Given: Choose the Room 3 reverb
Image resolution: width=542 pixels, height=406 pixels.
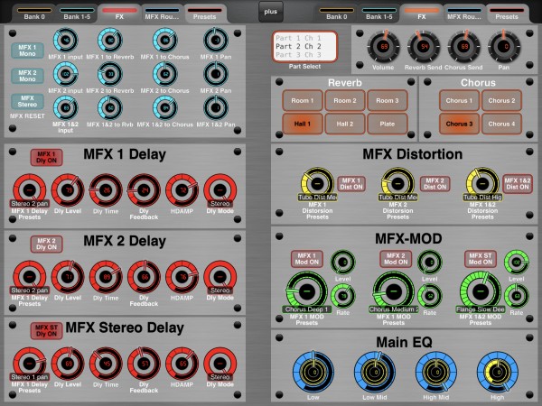Looking at the screenshot, I should click(388, 101).
